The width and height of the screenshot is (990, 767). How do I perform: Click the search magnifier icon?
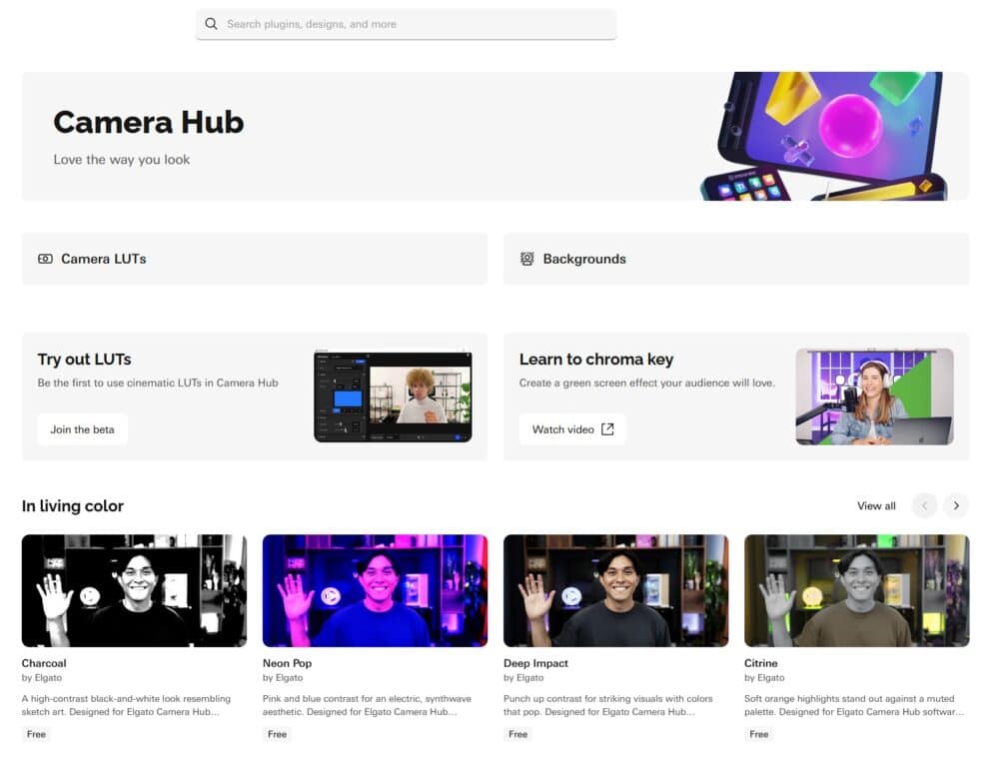pyautogui.click(x=211, y=24)
